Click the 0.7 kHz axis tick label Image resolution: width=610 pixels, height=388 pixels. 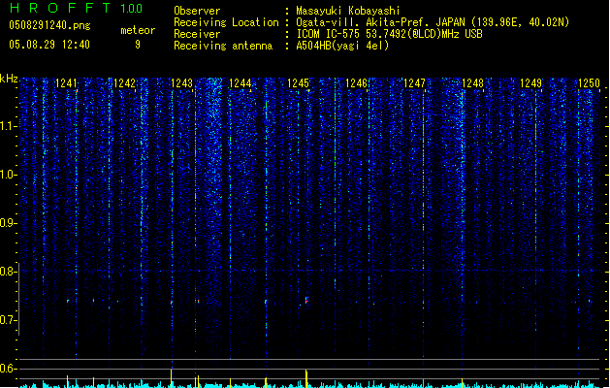click(x=9, y=320)
